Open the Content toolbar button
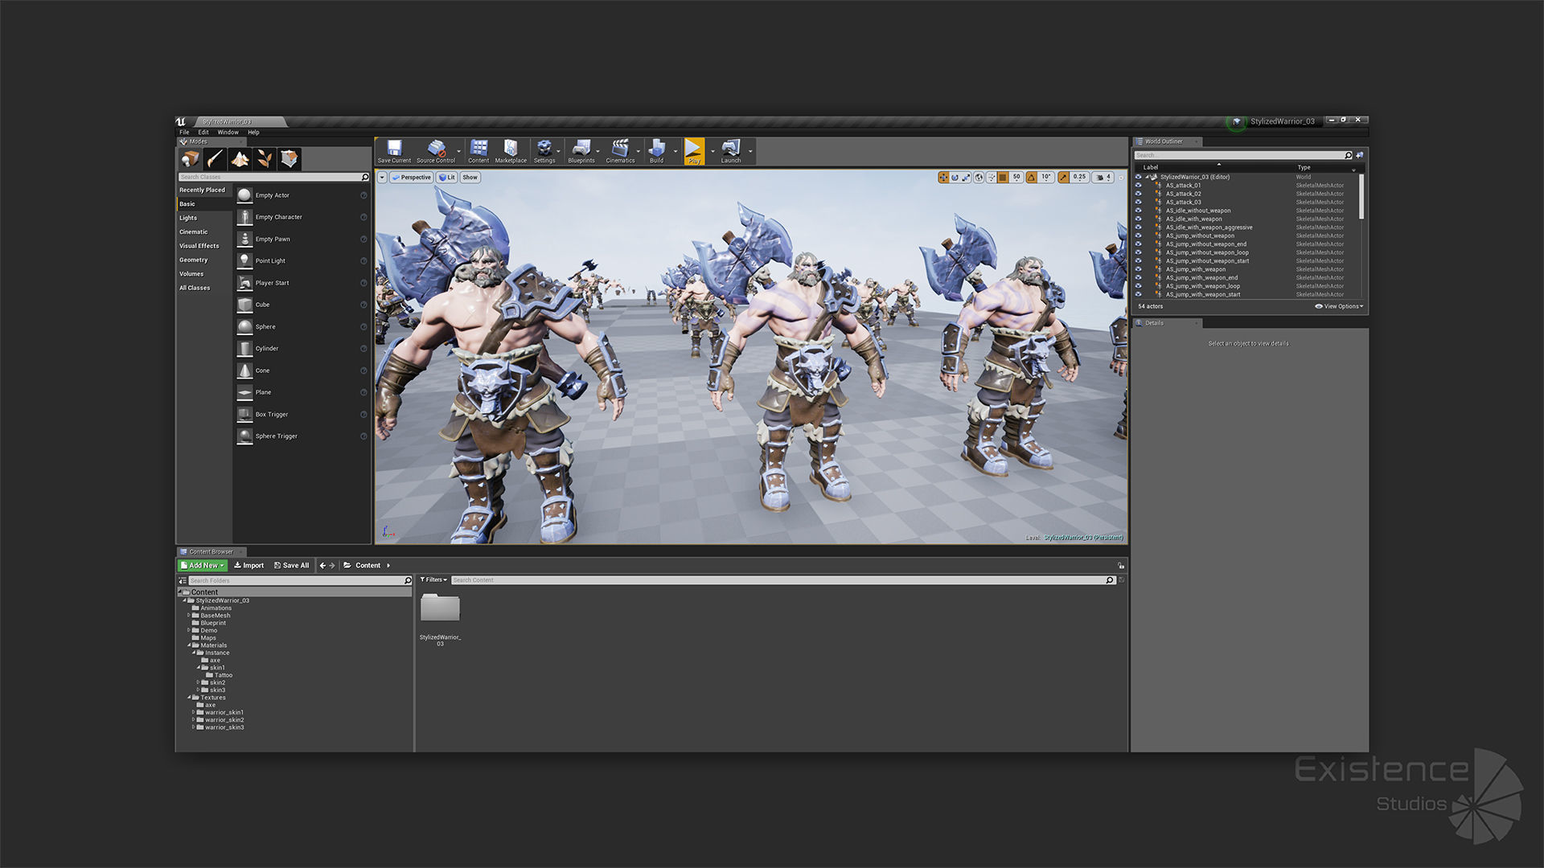Screen dimensions: 1544x868 478,151
